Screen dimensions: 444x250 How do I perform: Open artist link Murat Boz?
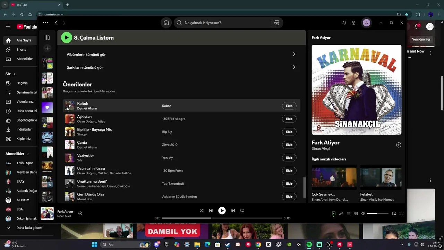(85, 199)
